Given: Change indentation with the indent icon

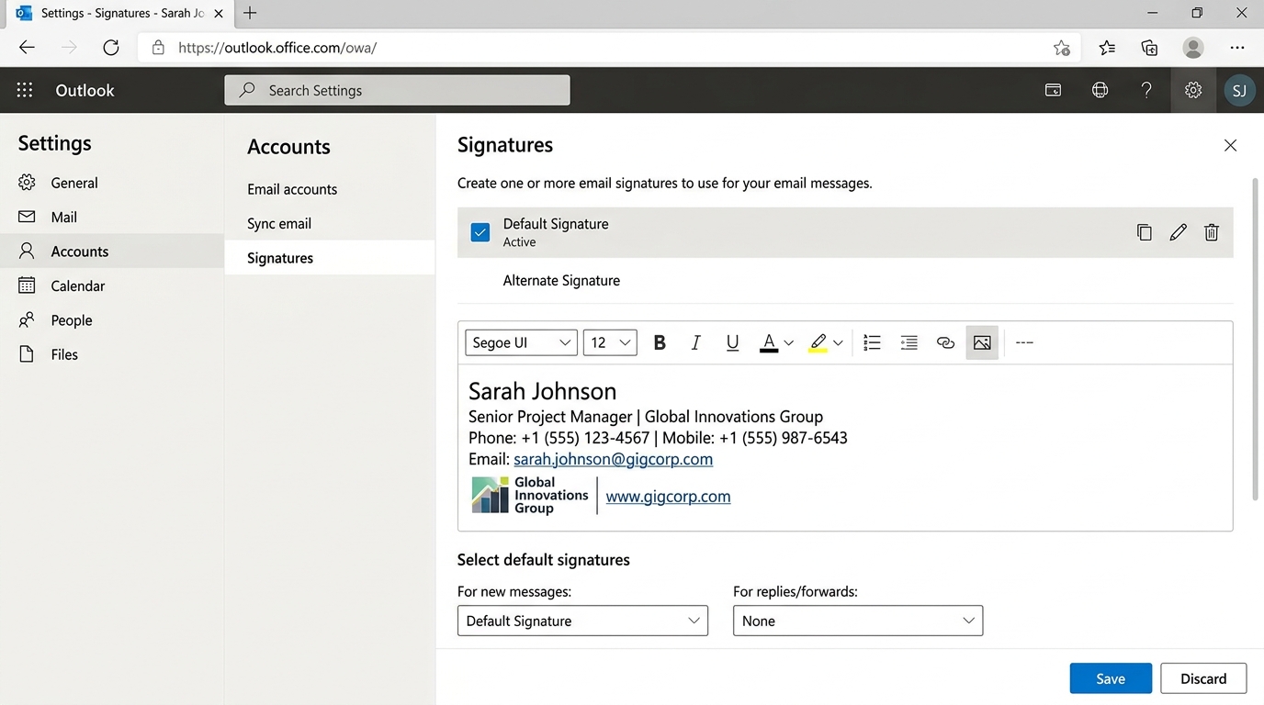Looking at the screenshot, I should (x=908, y=342).
